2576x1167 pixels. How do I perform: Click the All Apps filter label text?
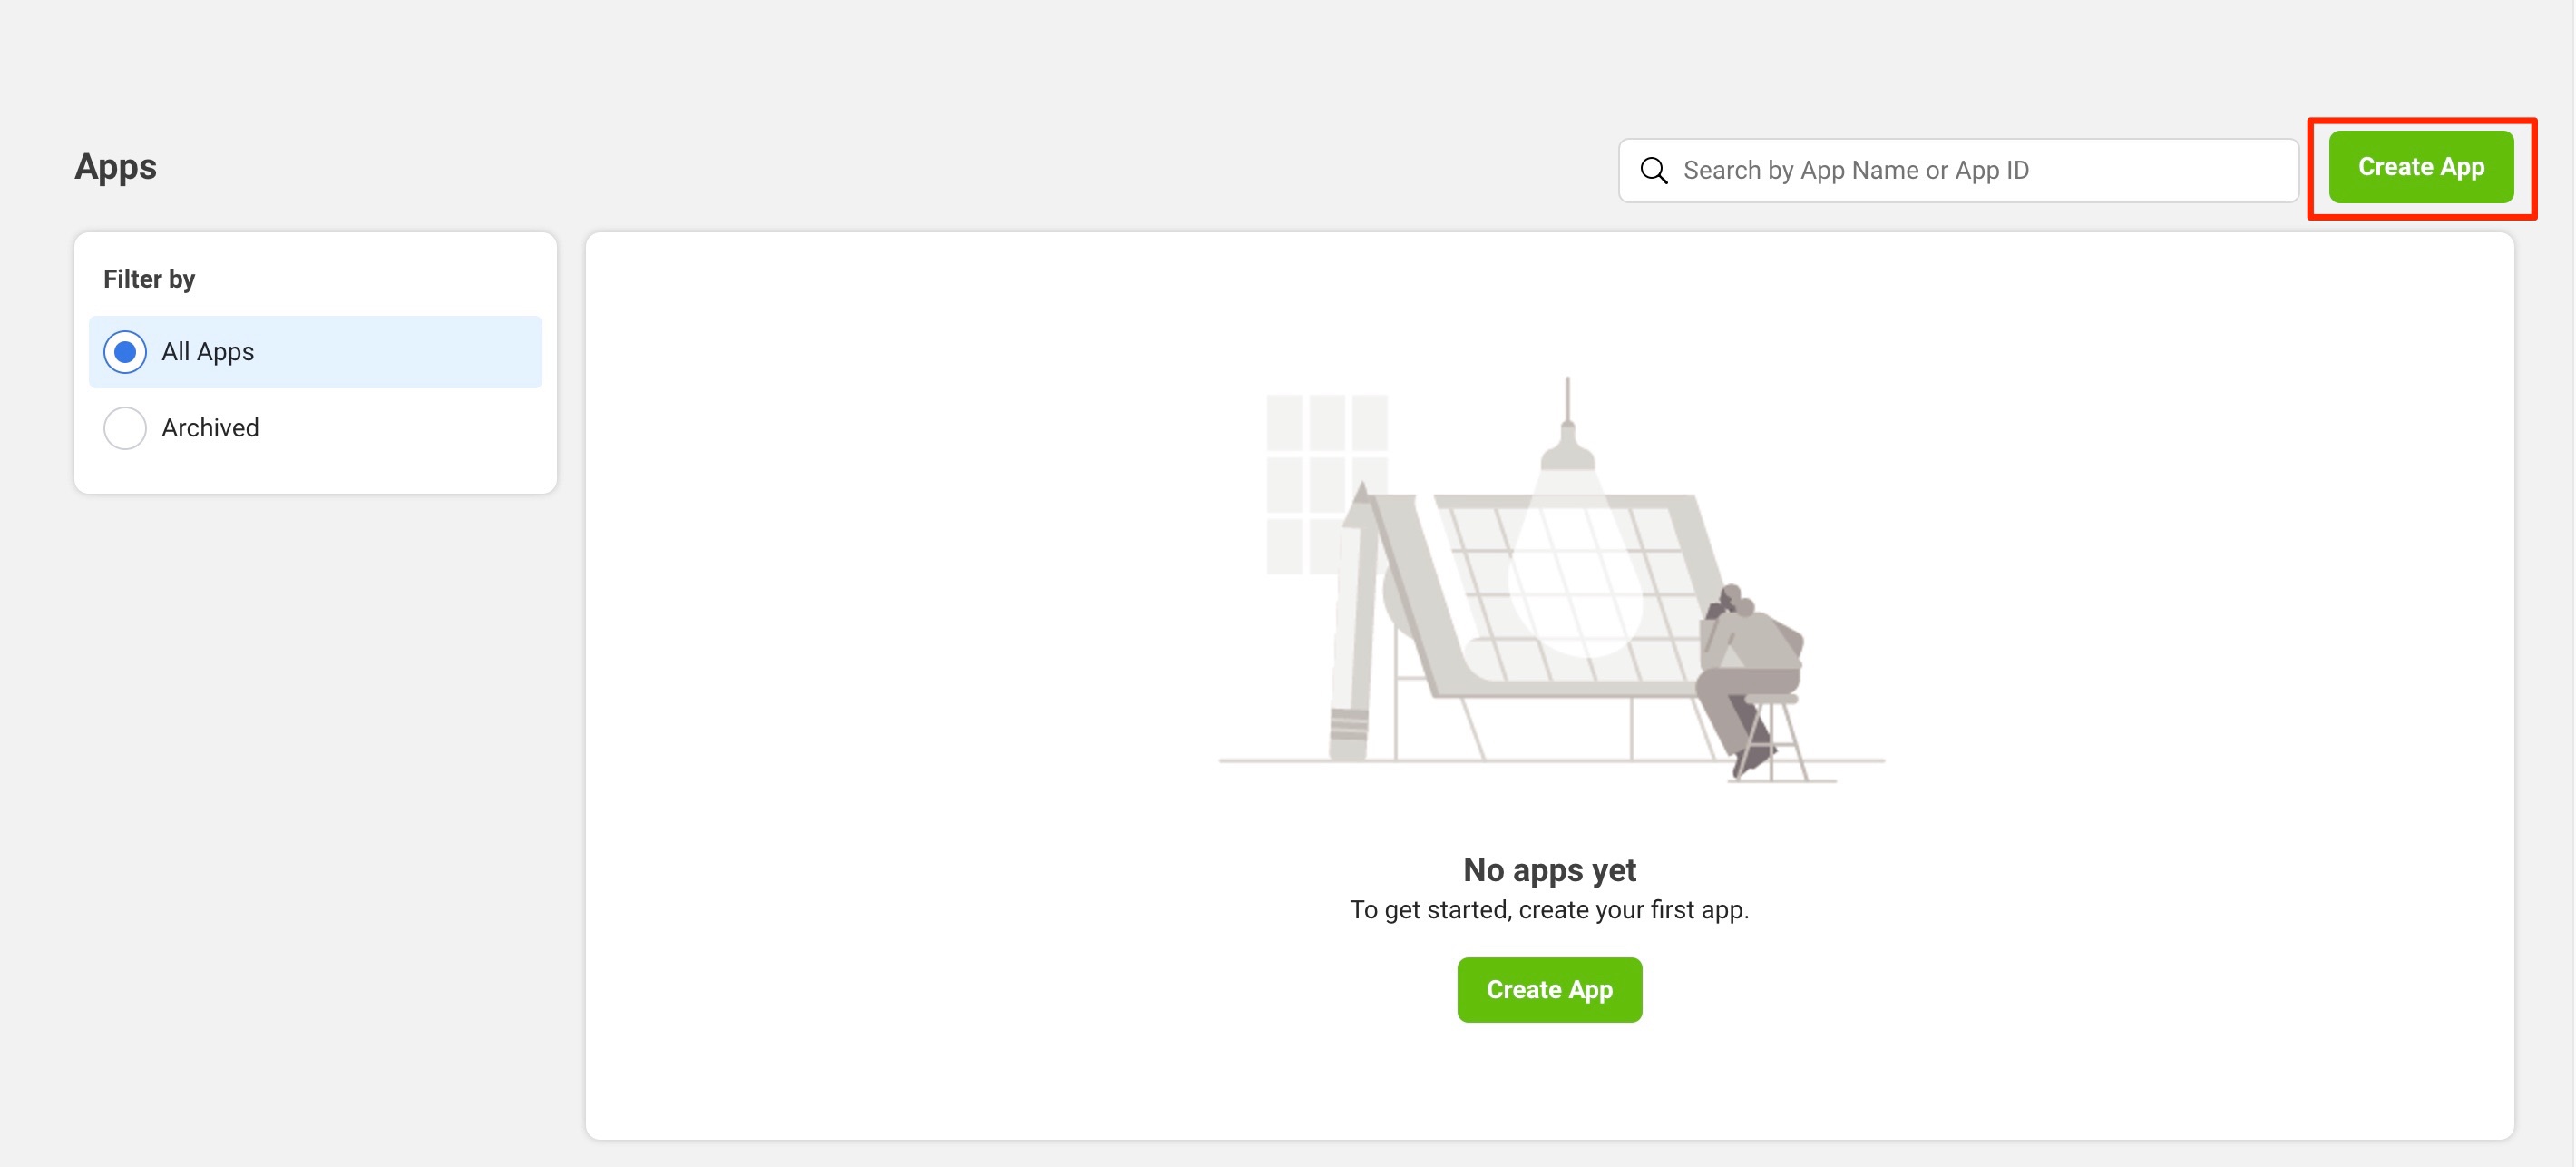pyautogui.click(x=208, y=352)
